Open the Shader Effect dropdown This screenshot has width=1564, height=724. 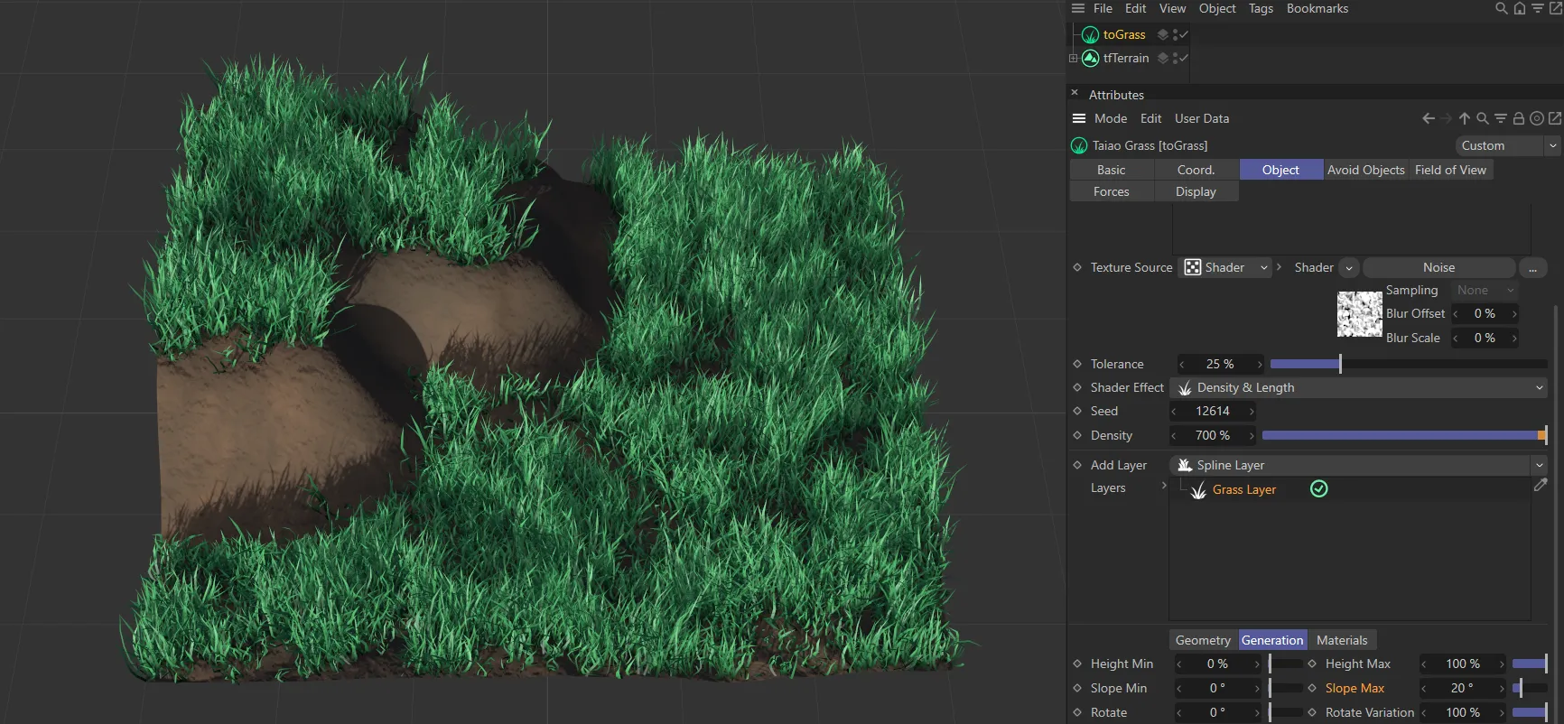pos(1358,388)
